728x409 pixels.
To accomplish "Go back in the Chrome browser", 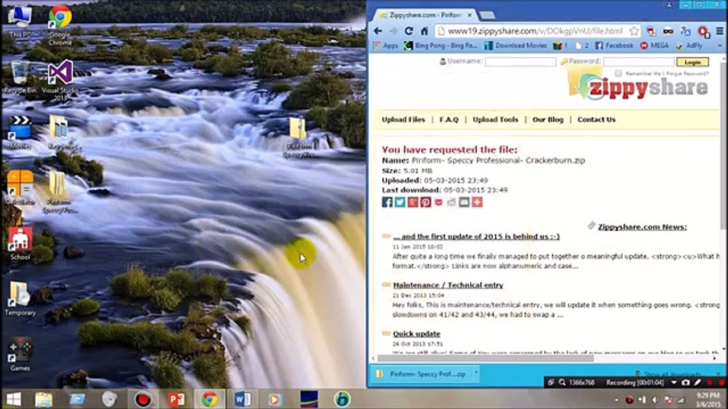I will pos(377,31).
